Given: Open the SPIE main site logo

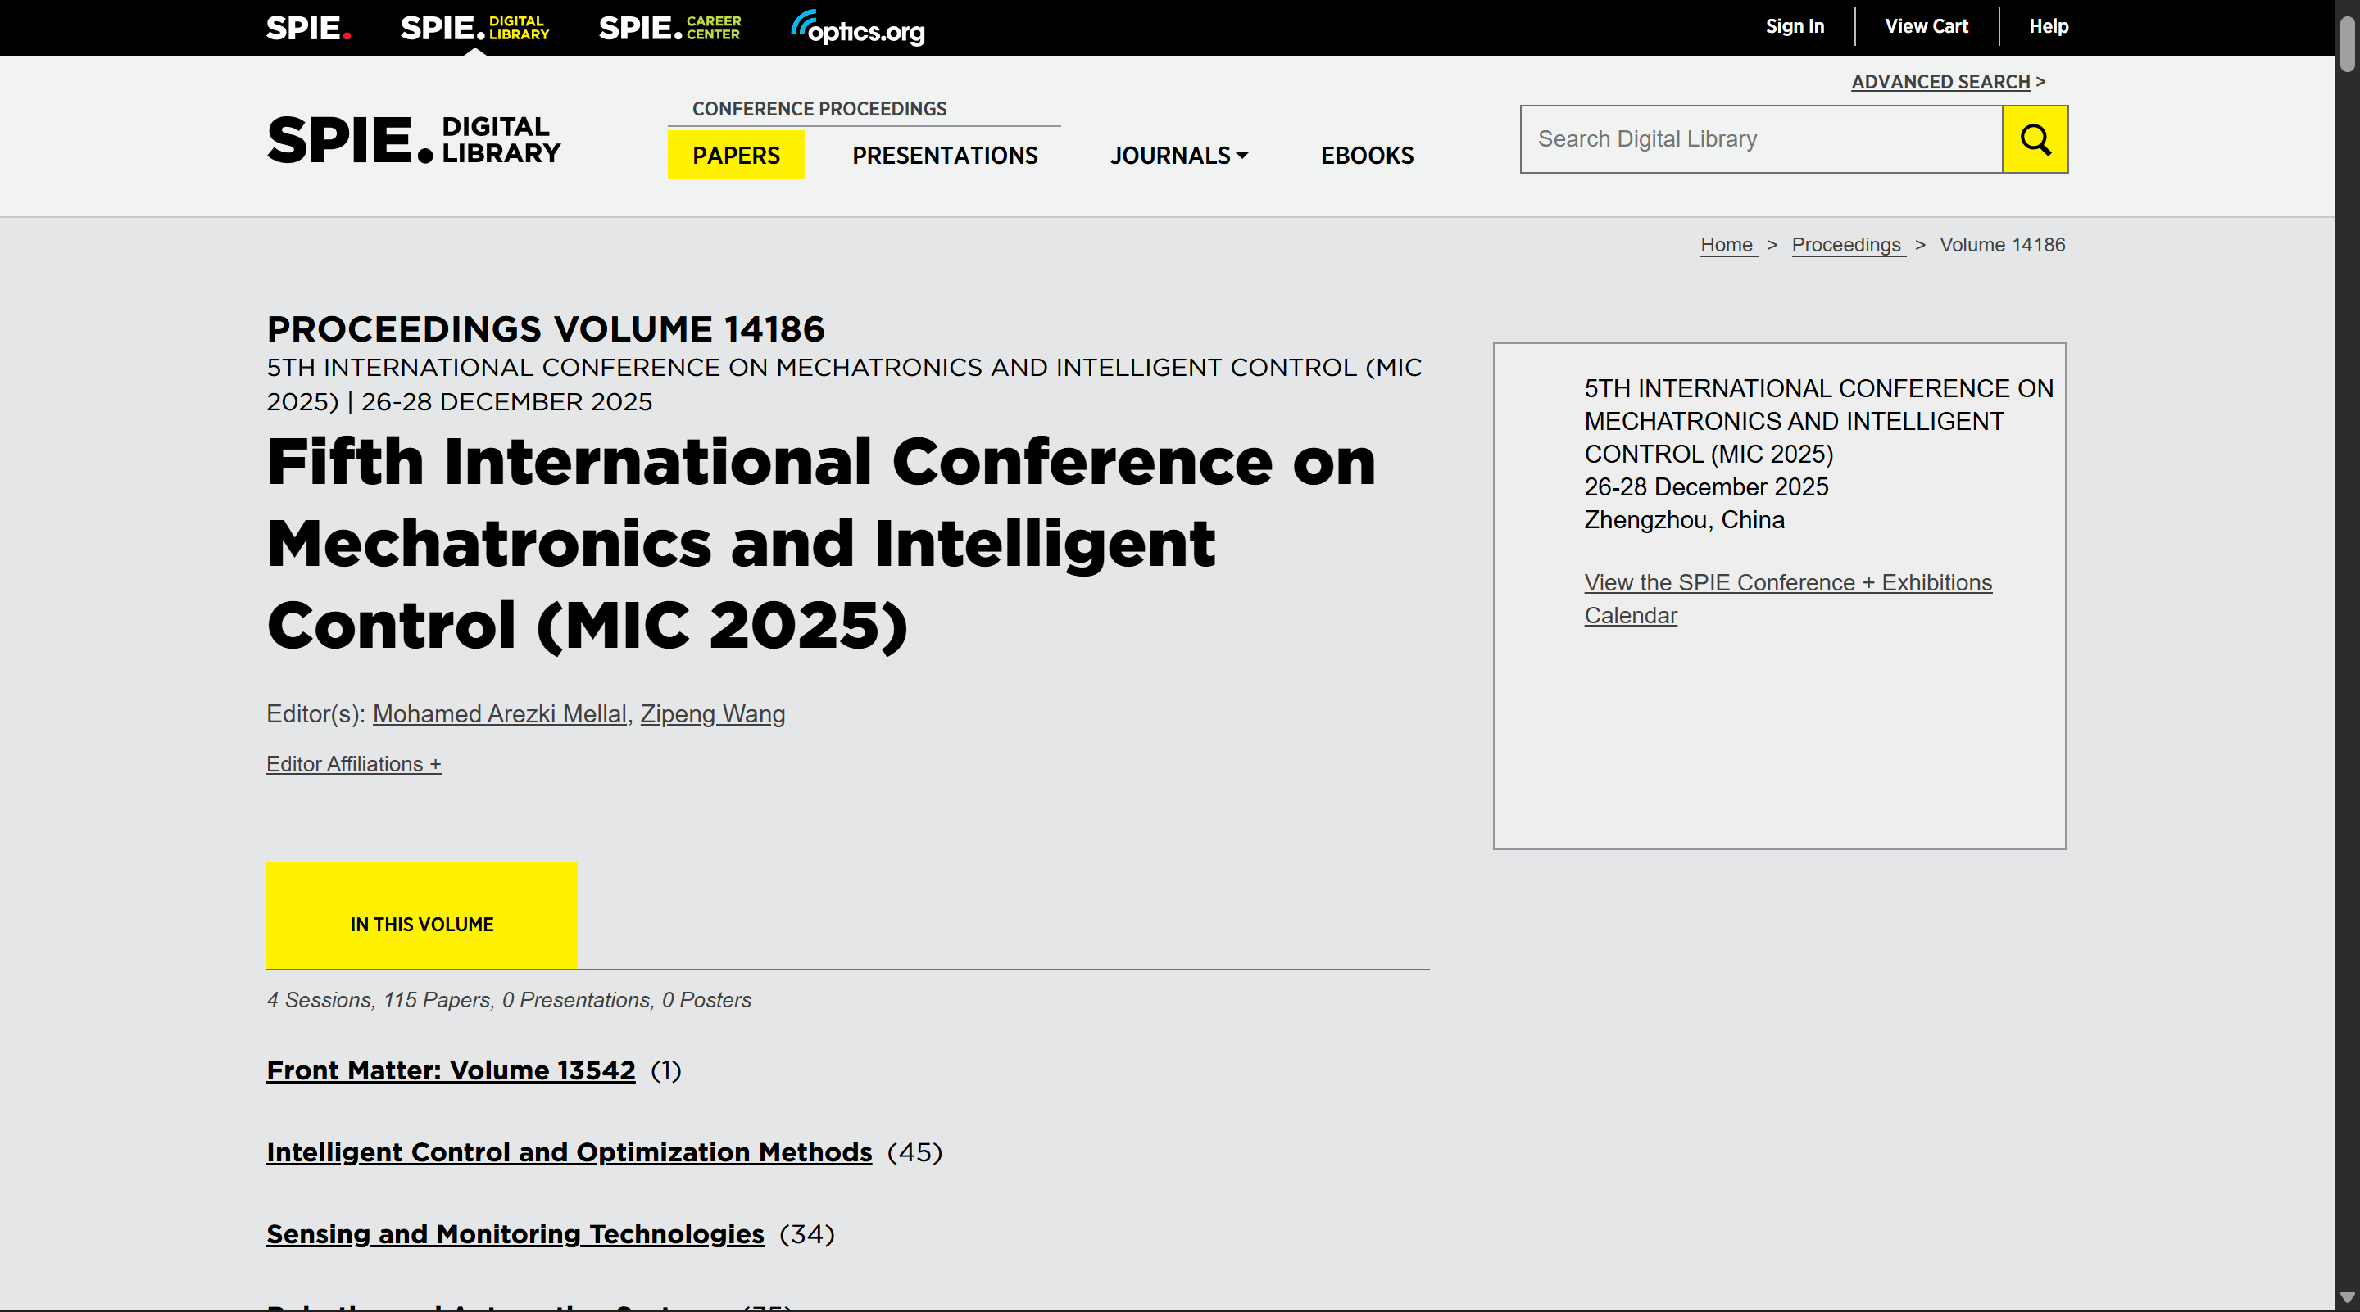Looking at the screenshot, I should point(309,28).
